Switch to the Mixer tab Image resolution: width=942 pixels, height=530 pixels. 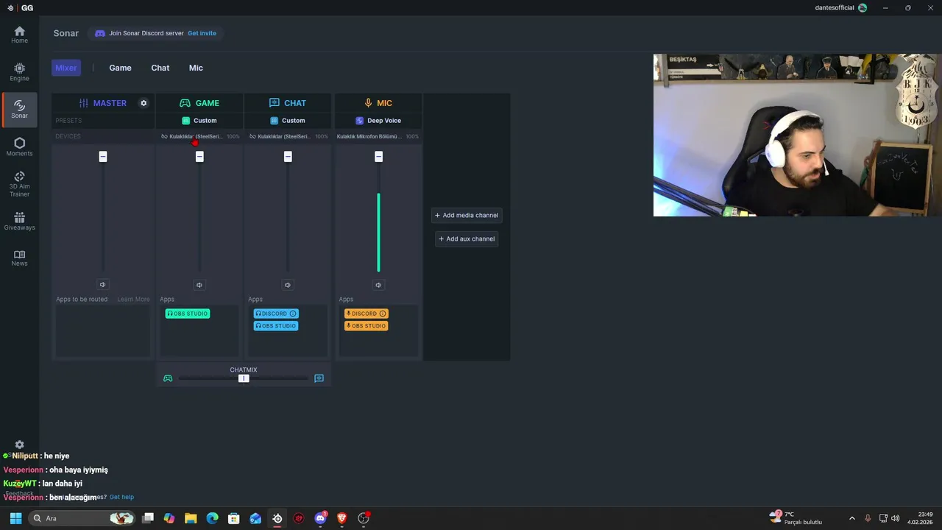pyautogui.click(x=66, y=68)
